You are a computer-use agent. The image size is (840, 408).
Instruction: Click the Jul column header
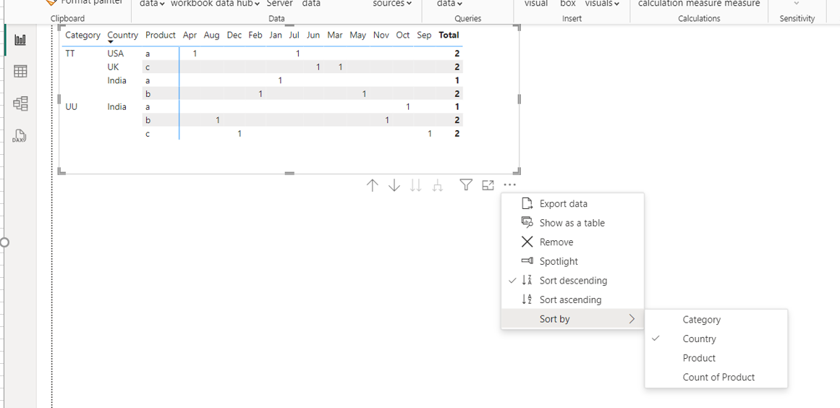(294, 35)
